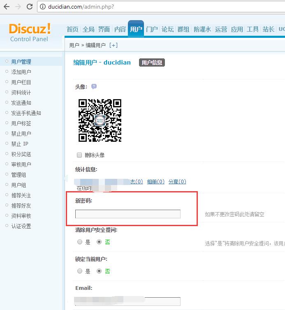This screenshot has height=310, width=285.
Task: Reload the page with refresh icon
Action: 30,7
